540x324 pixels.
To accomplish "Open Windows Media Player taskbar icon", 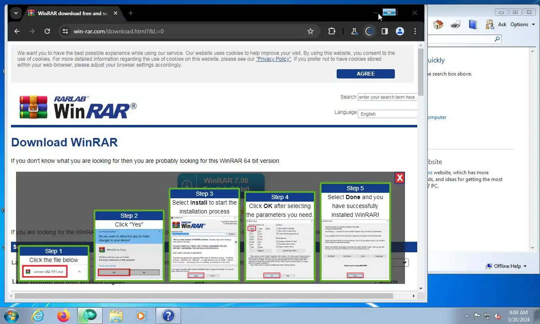I will pyautogui.click(x=142, y=316).
